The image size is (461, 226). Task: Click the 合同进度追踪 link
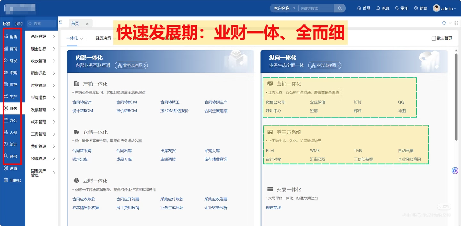(216, 111)
